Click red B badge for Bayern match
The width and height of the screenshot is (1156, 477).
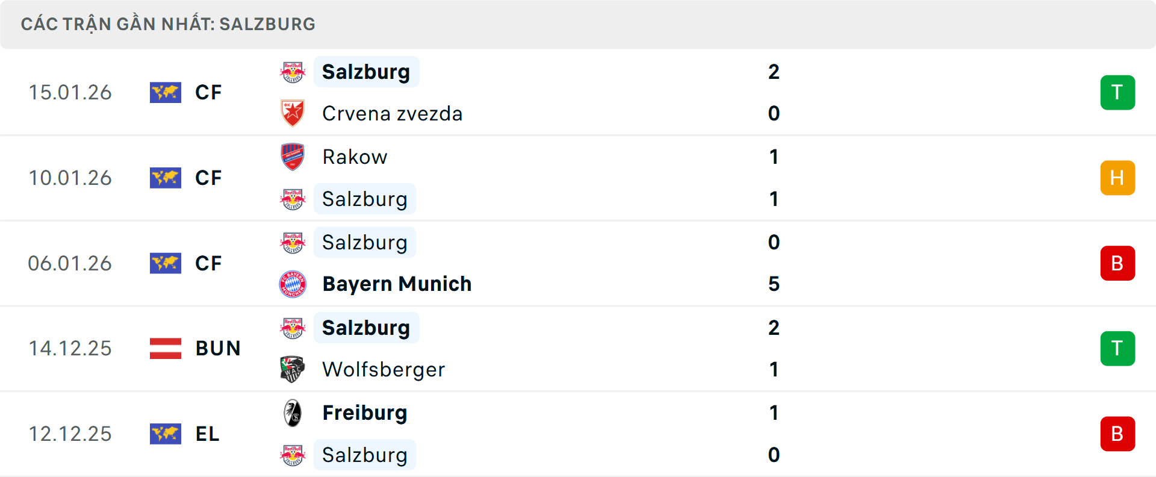(1117, 263)
